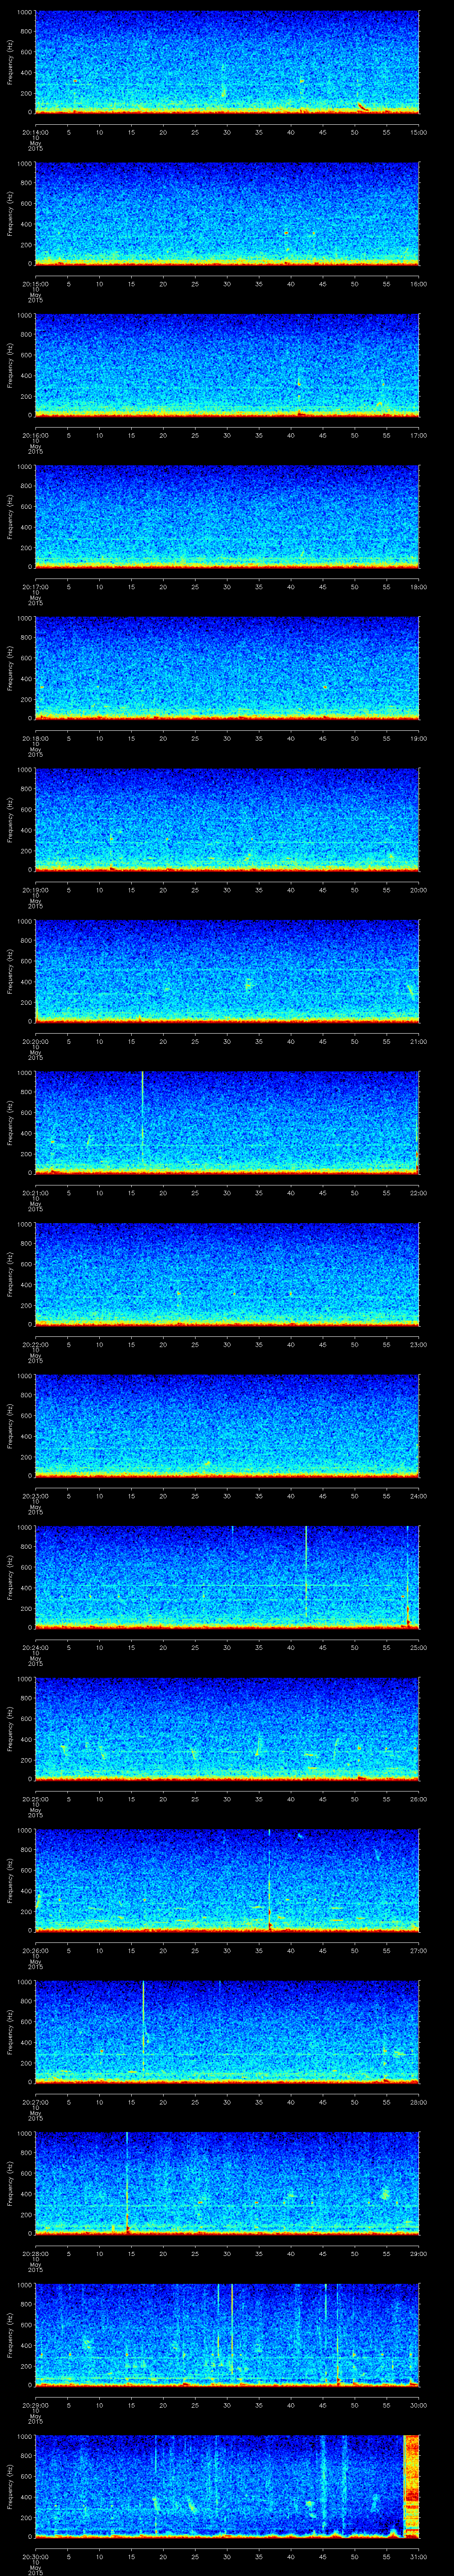454x2576 pixels.
Task: Click the 20:20:00 axis label
Action: 35,1041
